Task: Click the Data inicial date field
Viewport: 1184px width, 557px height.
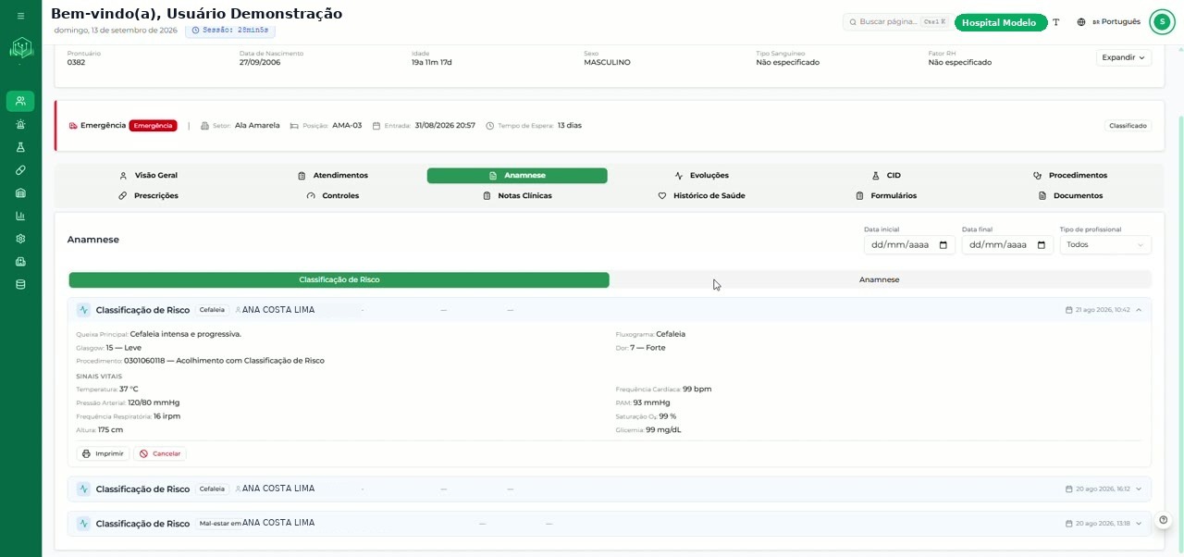Action: [909, 245]
